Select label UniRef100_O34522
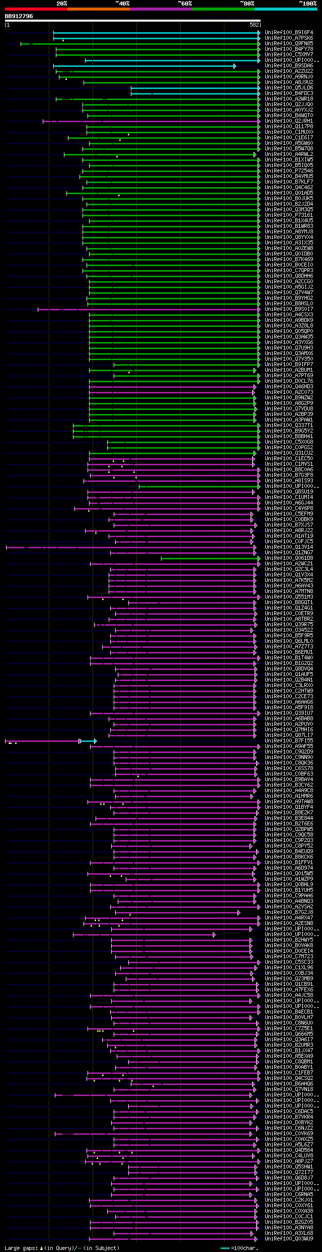 (289, 630)
